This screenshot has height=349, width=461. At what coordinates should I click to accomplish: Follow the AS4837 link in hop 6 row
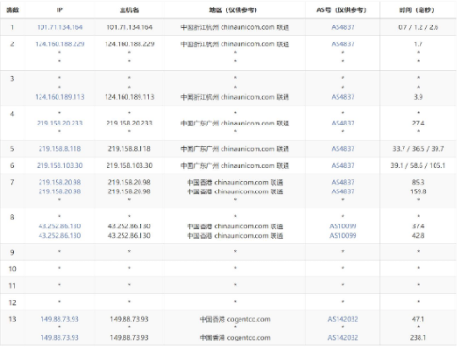(x=343, y=165)
